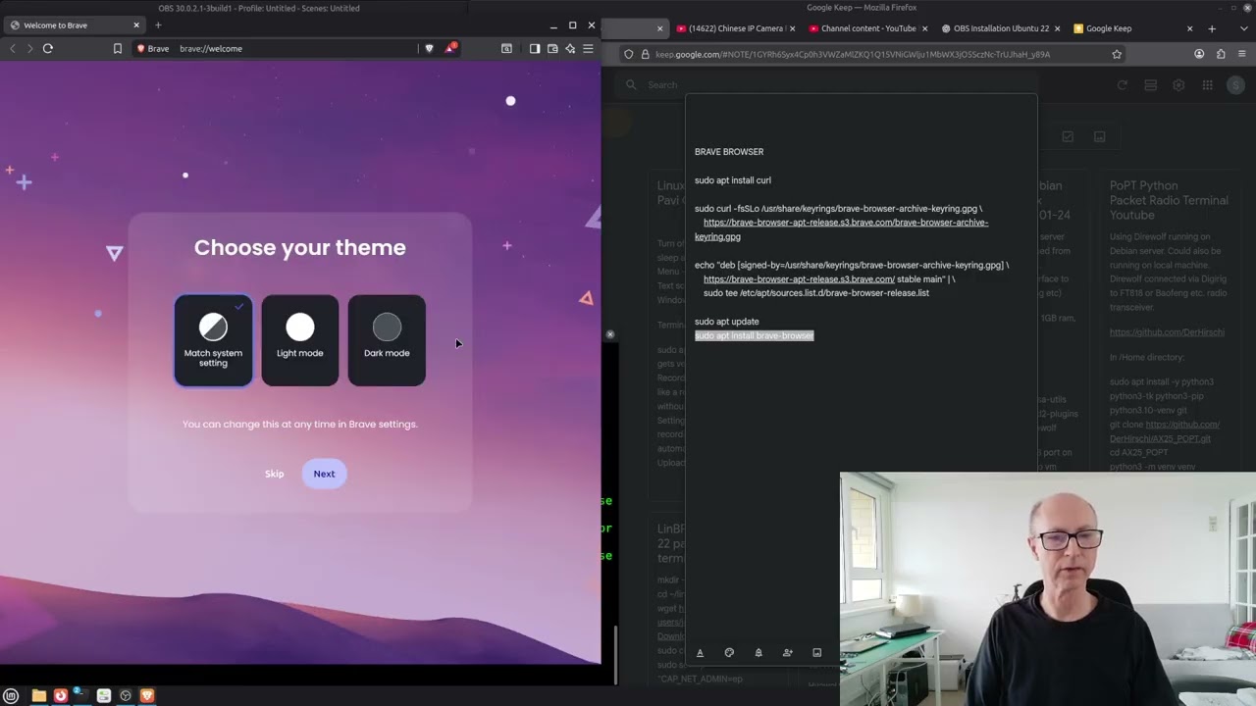Open Google Keep settings gear
Viewport: 1256px width, 706px height.
point(1178,85)
